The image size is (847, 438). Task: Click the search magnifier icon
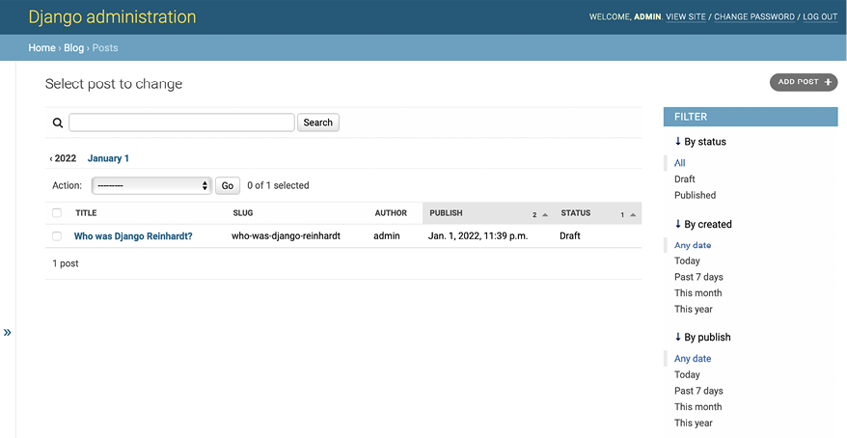click(58, 123)
